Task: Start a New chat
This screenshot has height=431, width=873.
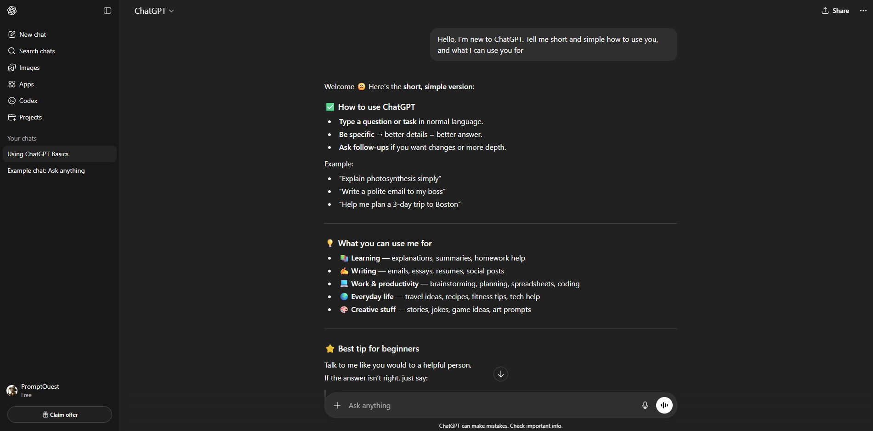Action: pos(33,34)
